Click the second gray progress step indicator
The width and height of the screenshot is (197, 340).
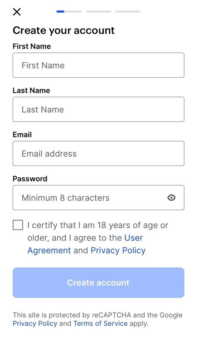click(98, 12)
